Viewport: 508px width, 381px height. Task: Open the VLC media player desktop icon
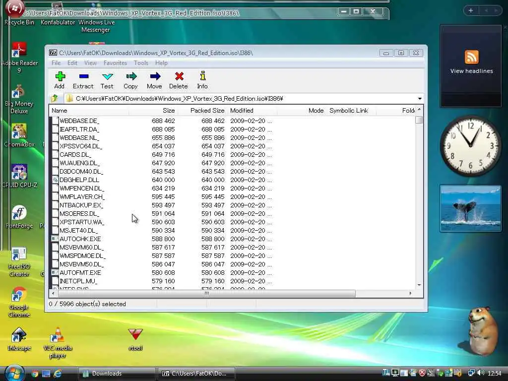point(58,343)
